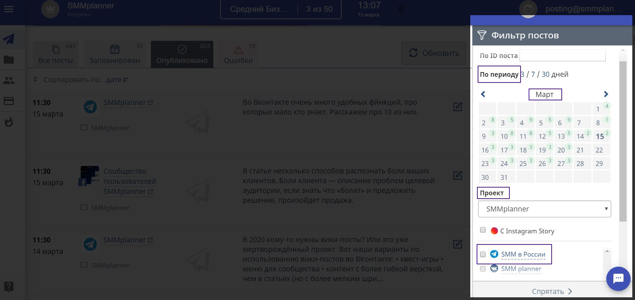The image size is (635, 300).
Task: Open the SMMplanner project dropdown
Action: coord(545,209)
